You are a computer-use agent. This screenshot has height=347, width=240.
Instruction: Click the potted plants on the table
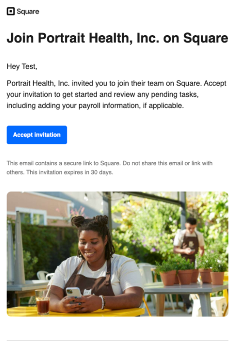tap(192, 270)
